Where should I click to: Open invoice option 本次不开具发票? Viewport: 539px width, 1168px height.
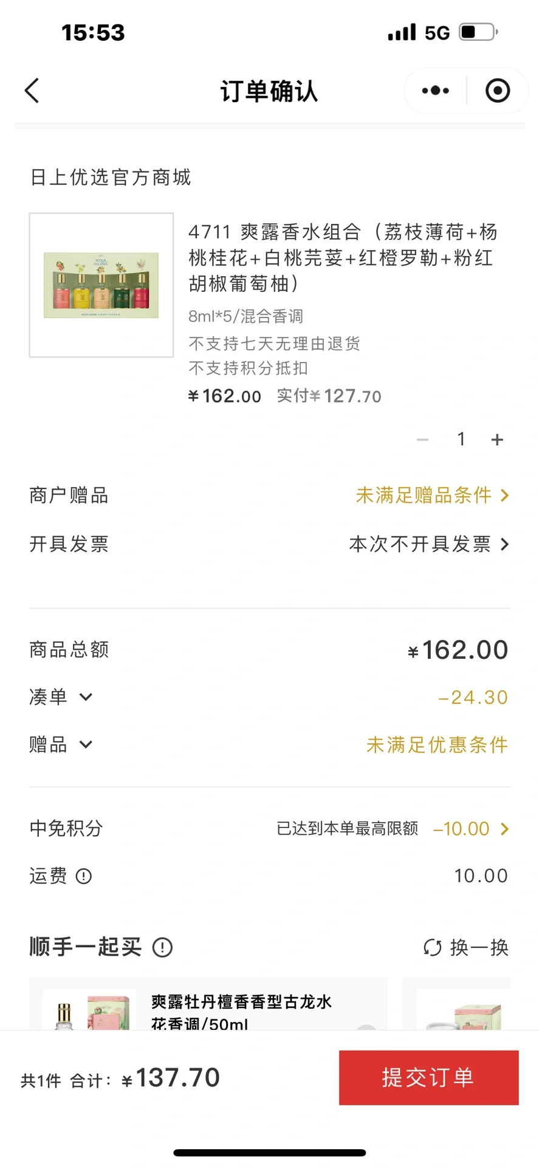coord(428,544)
